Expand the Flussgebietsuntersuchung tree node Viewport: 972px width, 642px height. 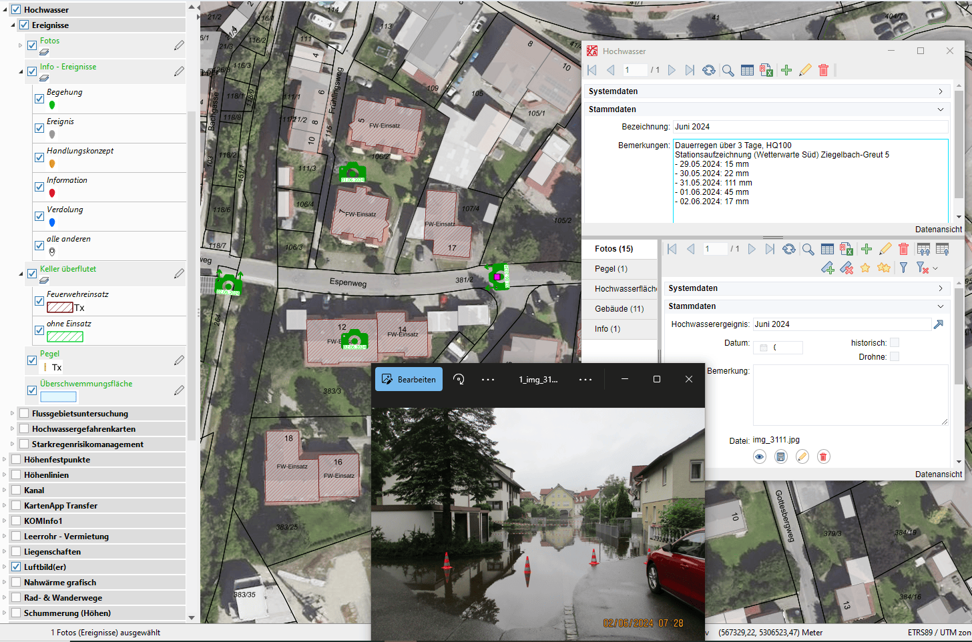point(12,414)
